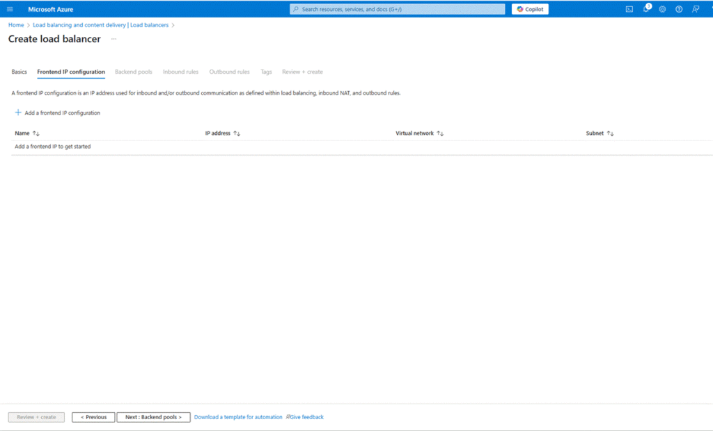Click the Home breadcrumb link

tap(15, 25)
